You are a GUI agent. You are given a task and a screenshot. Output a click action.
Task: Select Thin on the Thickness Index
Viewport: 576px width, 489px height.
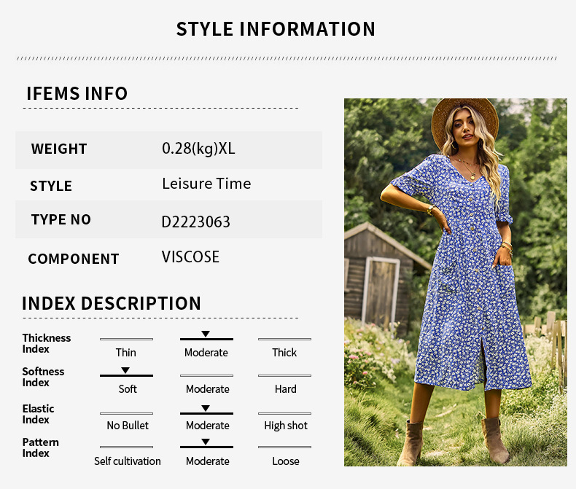point(126,353)
